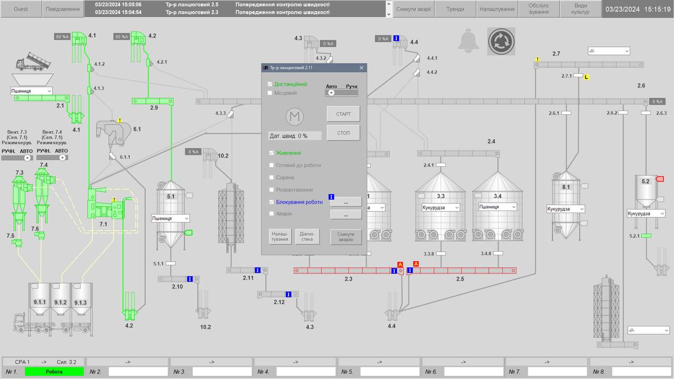Click the Діагностика button
This screenshot has height=379, width=674.
[x=307, y=236]
